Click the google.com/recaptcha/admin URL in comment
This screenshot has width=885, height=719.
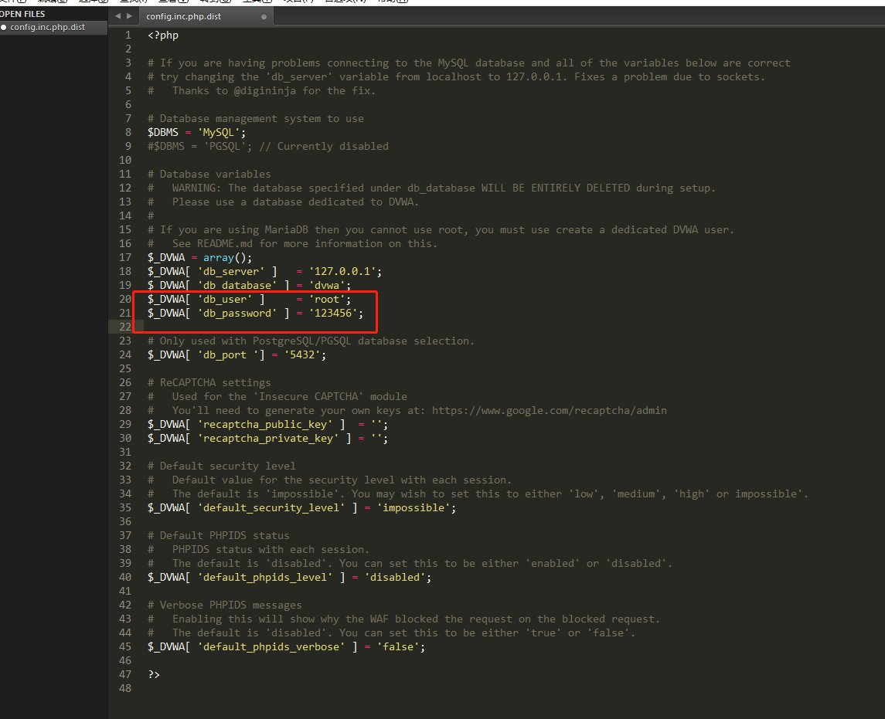(x=550, y=411)
